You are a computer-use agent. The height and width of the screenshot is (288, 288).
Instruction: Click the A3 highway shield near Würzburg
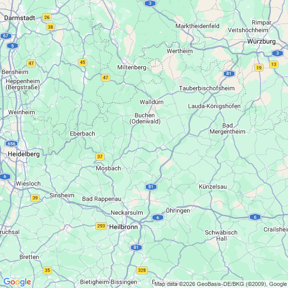pos(277,53)
